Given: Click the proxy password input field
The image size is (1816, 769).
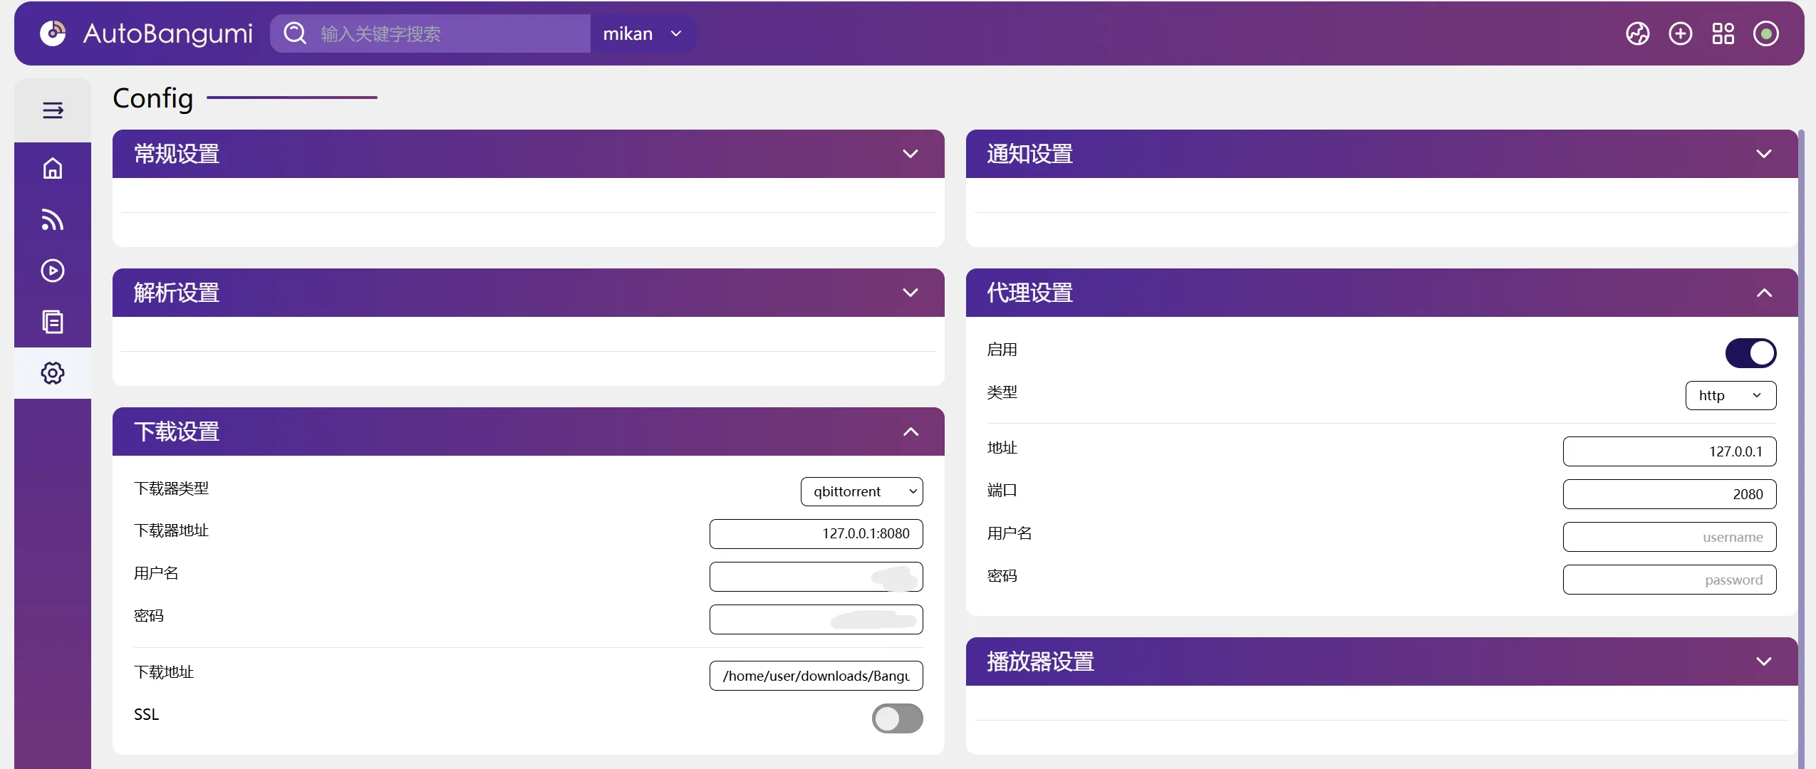Looking at the screenshot, I should coord(1669,580).
